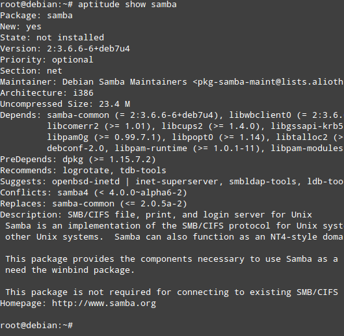Click the 'Section: net' line
Screen dimensions: 344x336
click(31, 71)
